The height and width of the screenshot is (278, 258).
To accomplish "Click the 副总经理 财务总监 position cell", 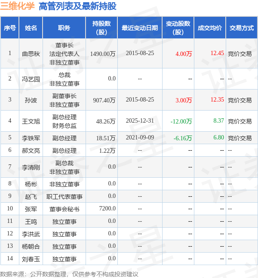I will [64, 121].
